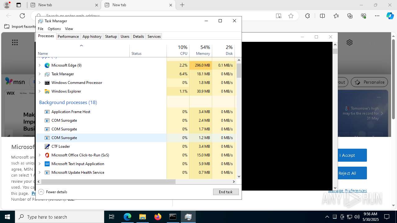Collapse view with Fewer details
The height and width of the screenshot is (223, 397).
pos(53,192)
